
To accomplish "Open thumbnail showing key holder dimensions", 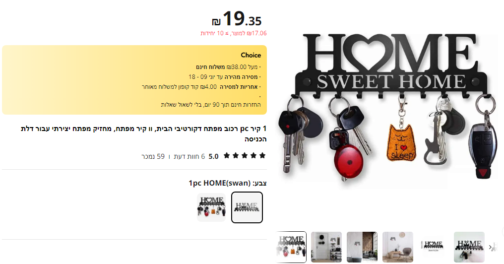I will click(433, 247).
